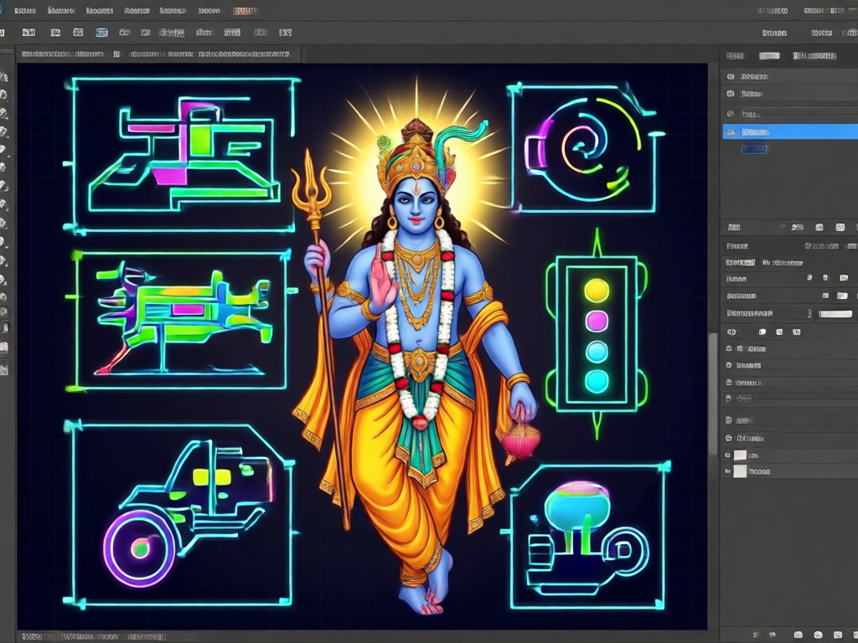Click the blue-highlighted icon in the options bar
The height and width of the screenshot is (643, 858).
101,33
